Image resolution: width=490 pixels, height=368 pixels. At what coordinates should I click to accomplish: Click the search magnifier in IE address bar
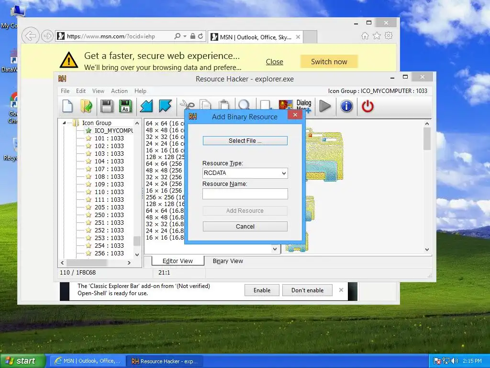click(x=177, y=36)
